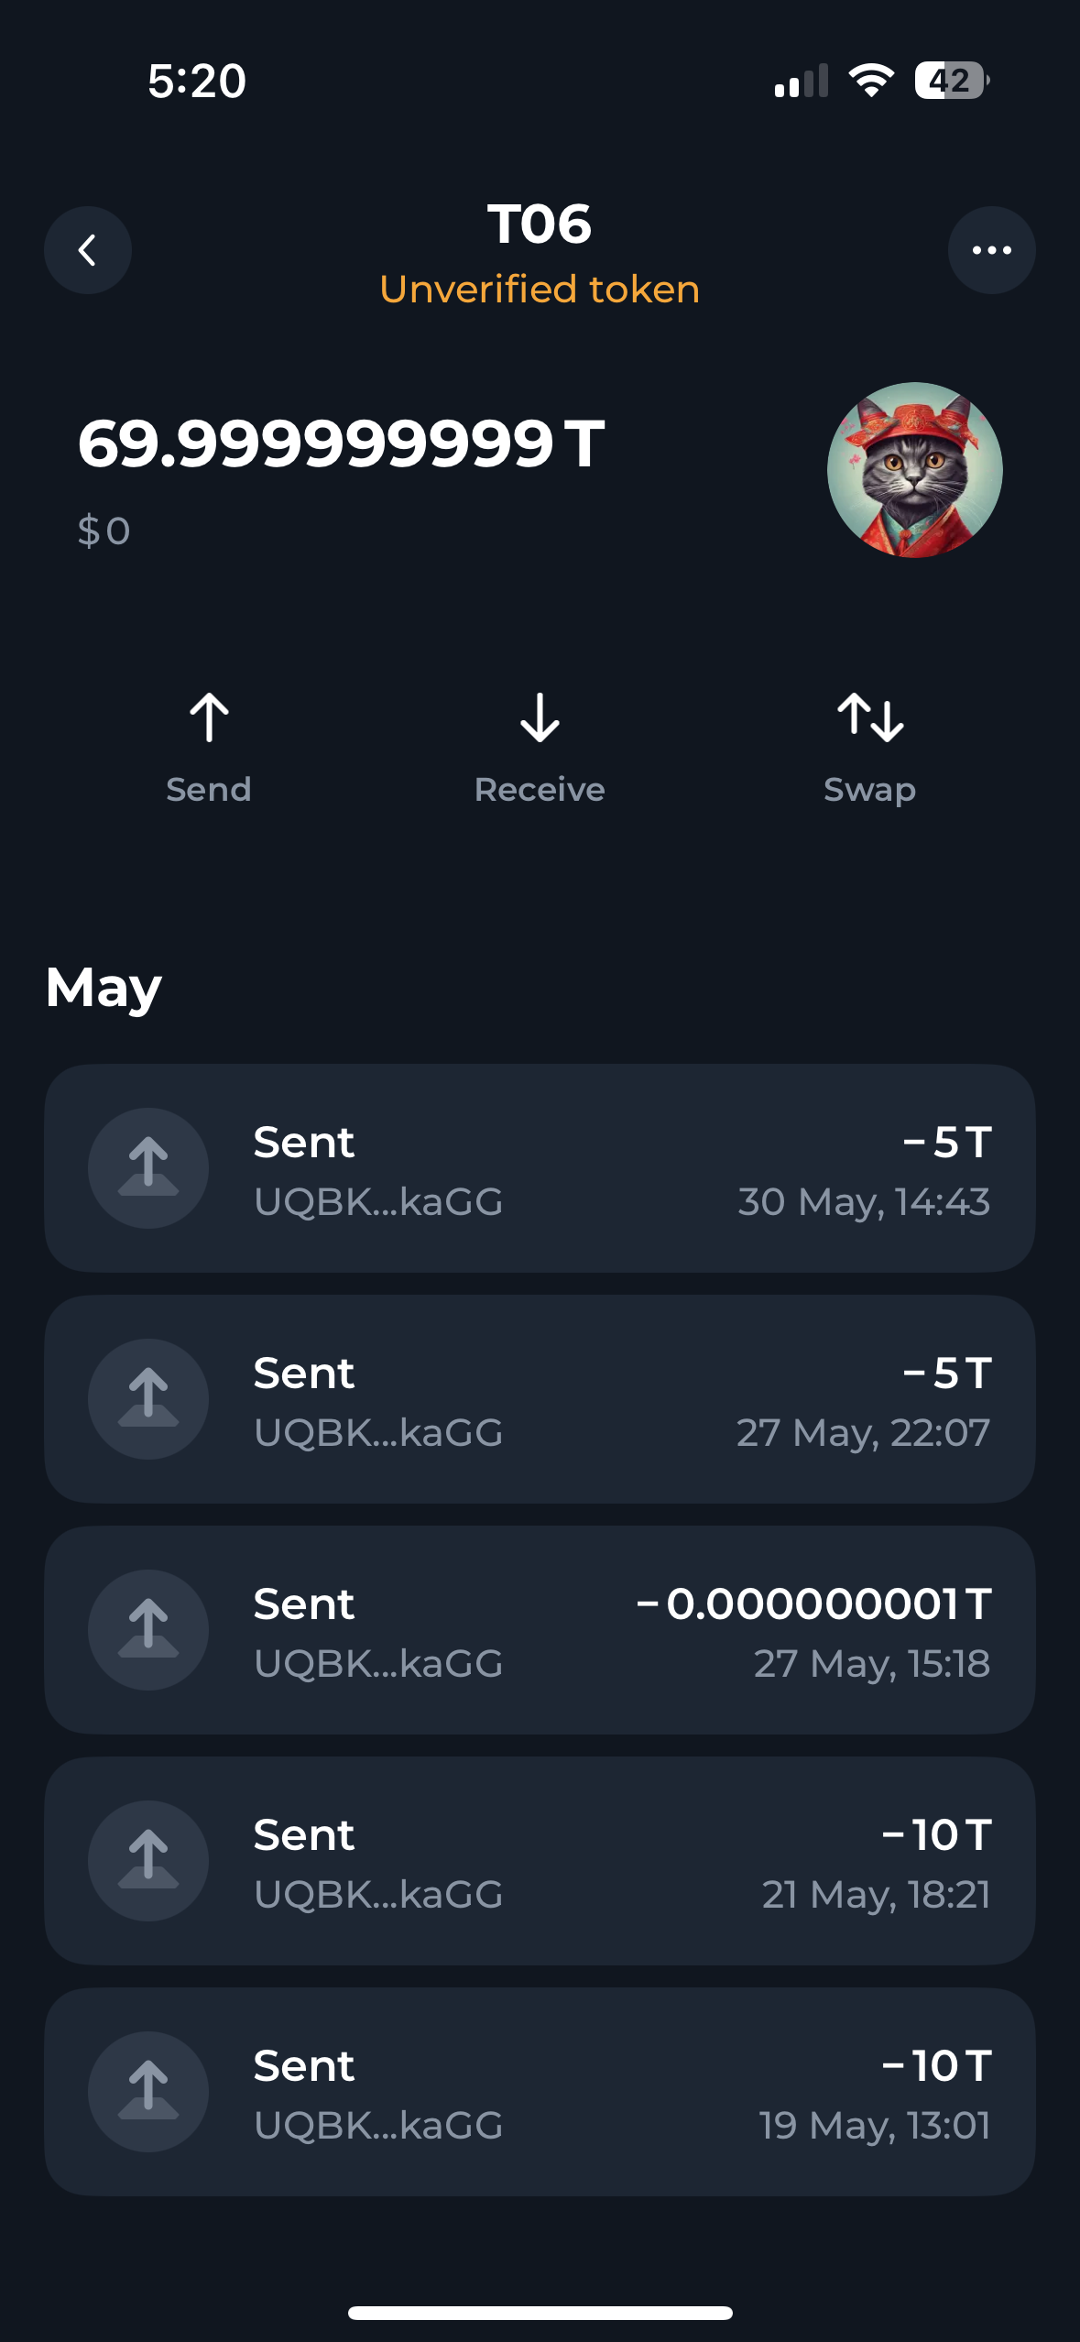The width and height of the screenshot is (1080, 2342).
Task: Tap the "Unverified token" warning label
Action: tap(540, 290)
